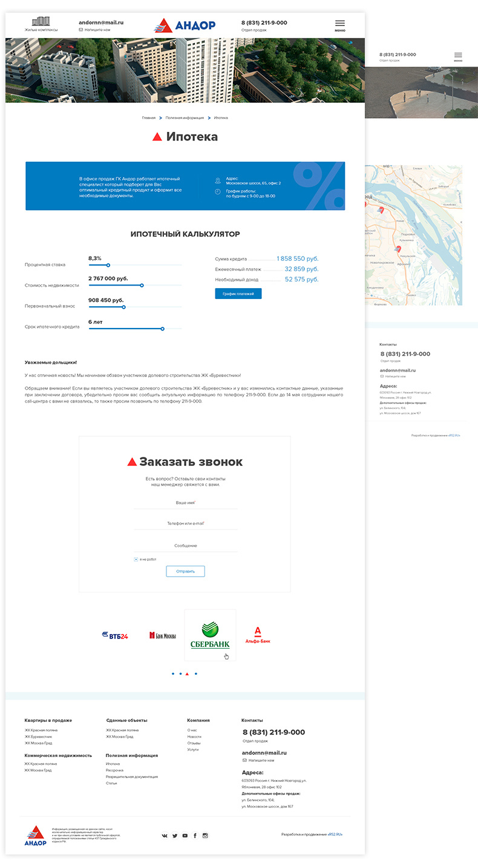The image size is (478, 866).
Task: Go to the second bank carousel dot
Action: [180, 674]
